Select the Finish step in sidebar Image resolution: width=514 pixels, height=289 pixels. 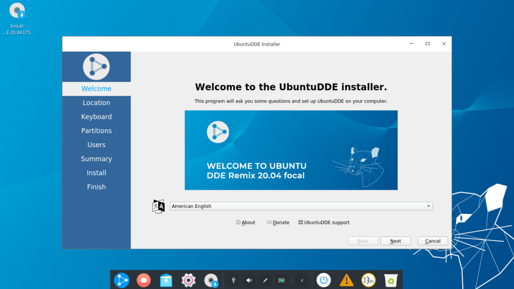coord(96,187)
